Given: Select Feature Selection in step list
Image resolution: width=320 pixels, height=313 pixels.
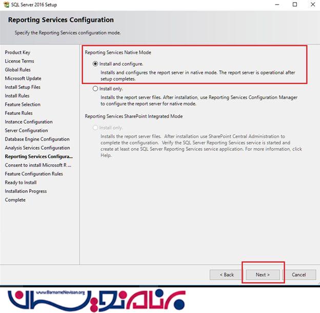Looking at the screenshot, I should [x=23, y=105].
